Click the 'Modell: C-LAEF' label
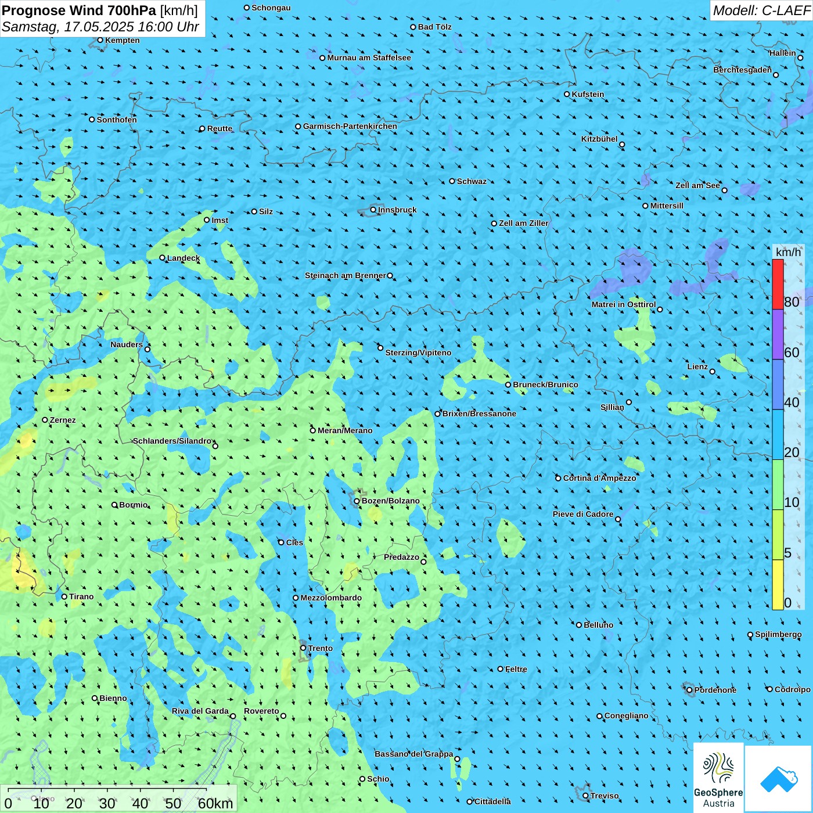 coord(761,10)
